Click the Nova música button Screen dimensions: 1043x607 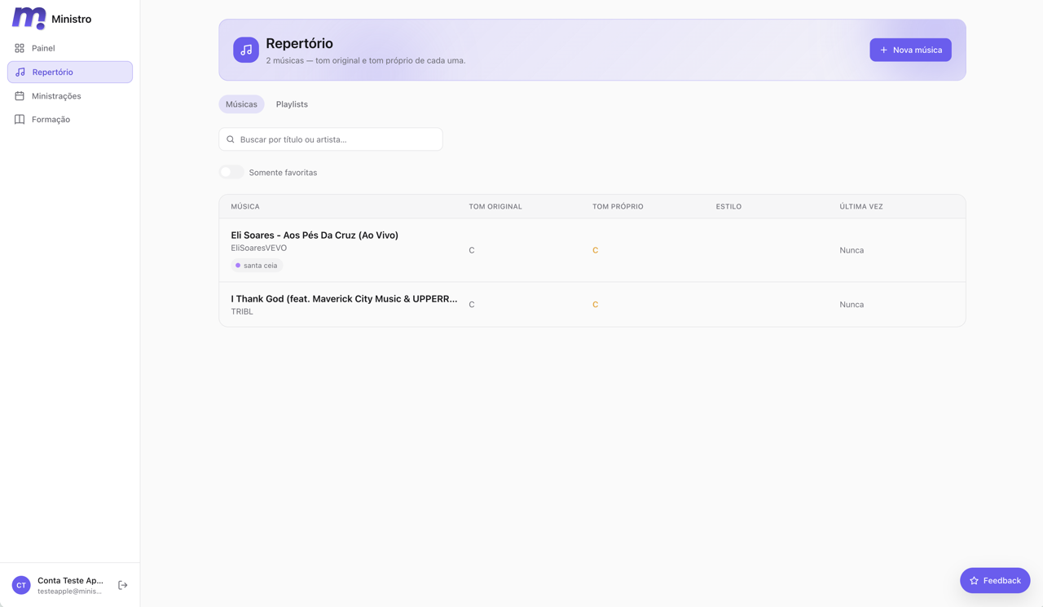click(x=910, y=50)
